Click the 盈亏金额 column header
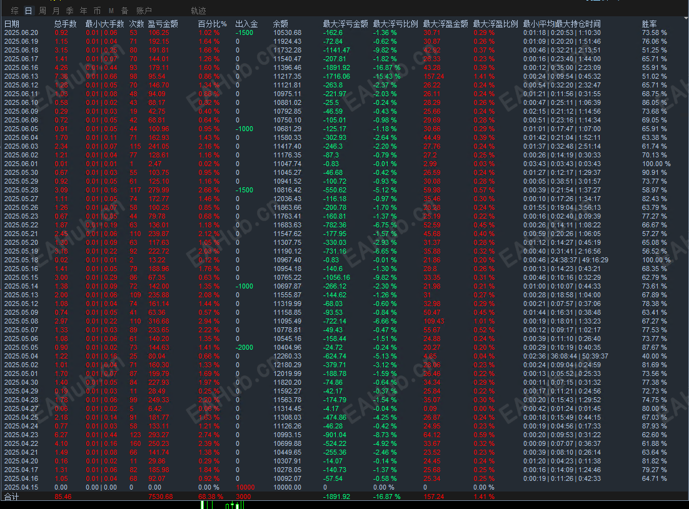This screenshot has width=689, height=509. click(x=163, y=24)
